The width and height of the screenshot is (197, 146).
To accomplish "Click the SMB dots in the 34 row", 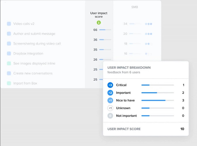I will pos(148,24).
